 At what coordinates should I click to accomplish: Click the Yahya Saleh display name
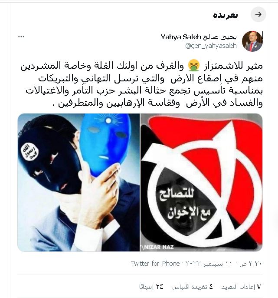pos(198,37)
